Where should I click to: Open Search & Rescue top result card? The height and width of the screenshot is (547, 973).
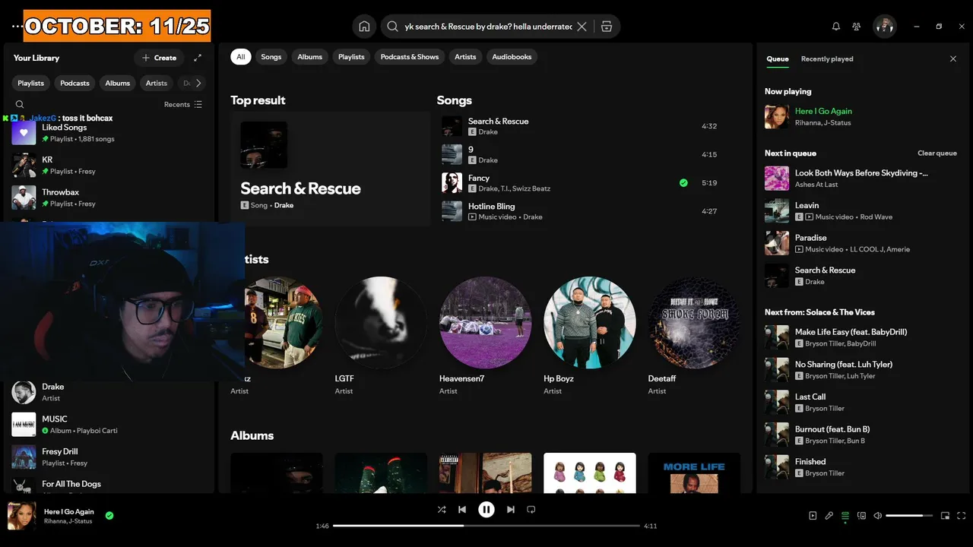[330, 169]
